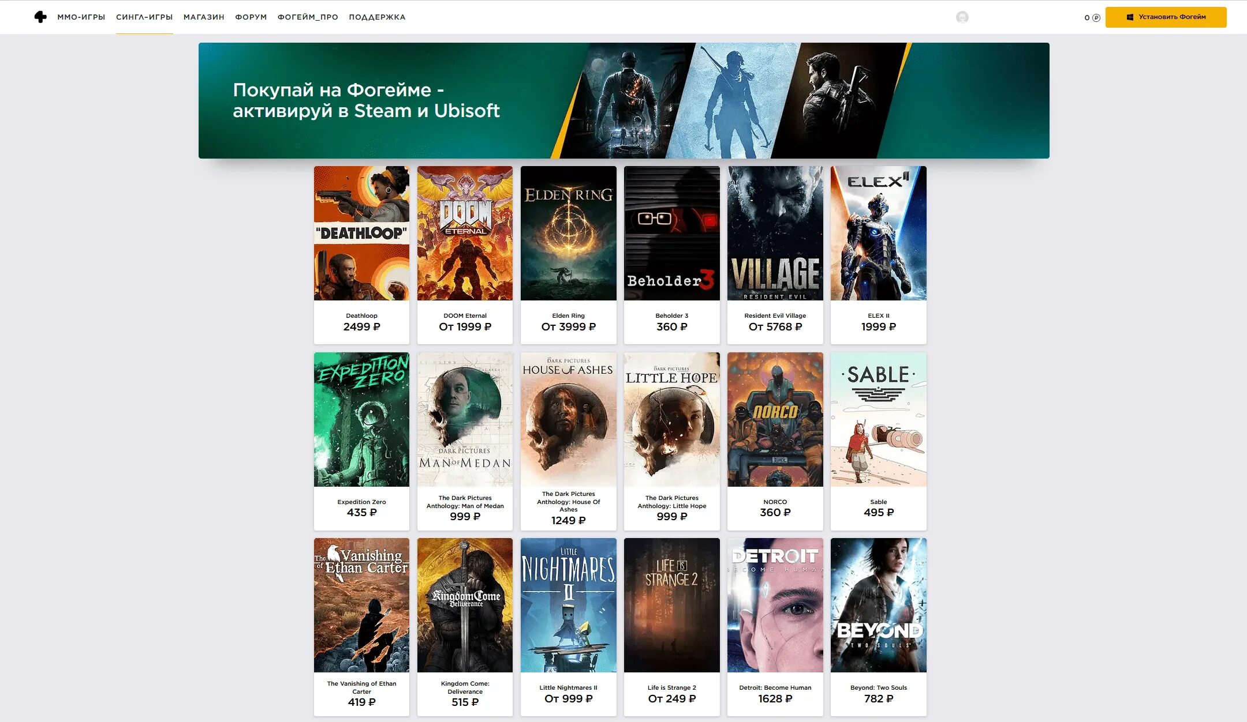Open the DOOM Eternal cover
The height and width of the screenshot is (722, 1247).
465,233
